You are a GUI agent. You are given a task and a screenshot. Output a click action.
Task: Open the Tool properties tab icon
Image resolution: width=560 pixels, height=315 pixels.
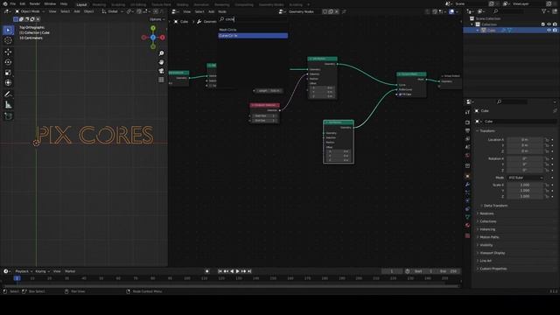coord(467,112)
